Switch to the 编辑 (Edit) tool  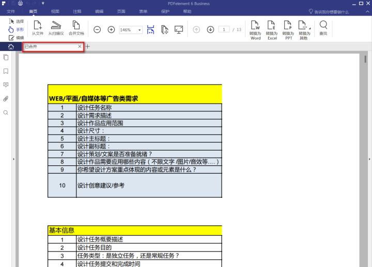pyautogui.click(x=16, y=38)
